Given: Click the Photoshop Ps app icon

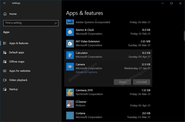Looking at the screenshot, I should (x=70, y=22).
